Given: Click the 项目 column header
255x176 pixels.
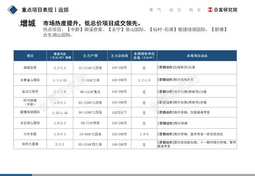Looking at the screenshot, I should [30, 56].
